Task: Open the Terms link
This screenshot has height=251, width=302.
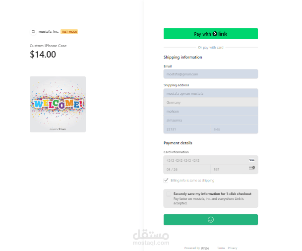Action: 221,248
